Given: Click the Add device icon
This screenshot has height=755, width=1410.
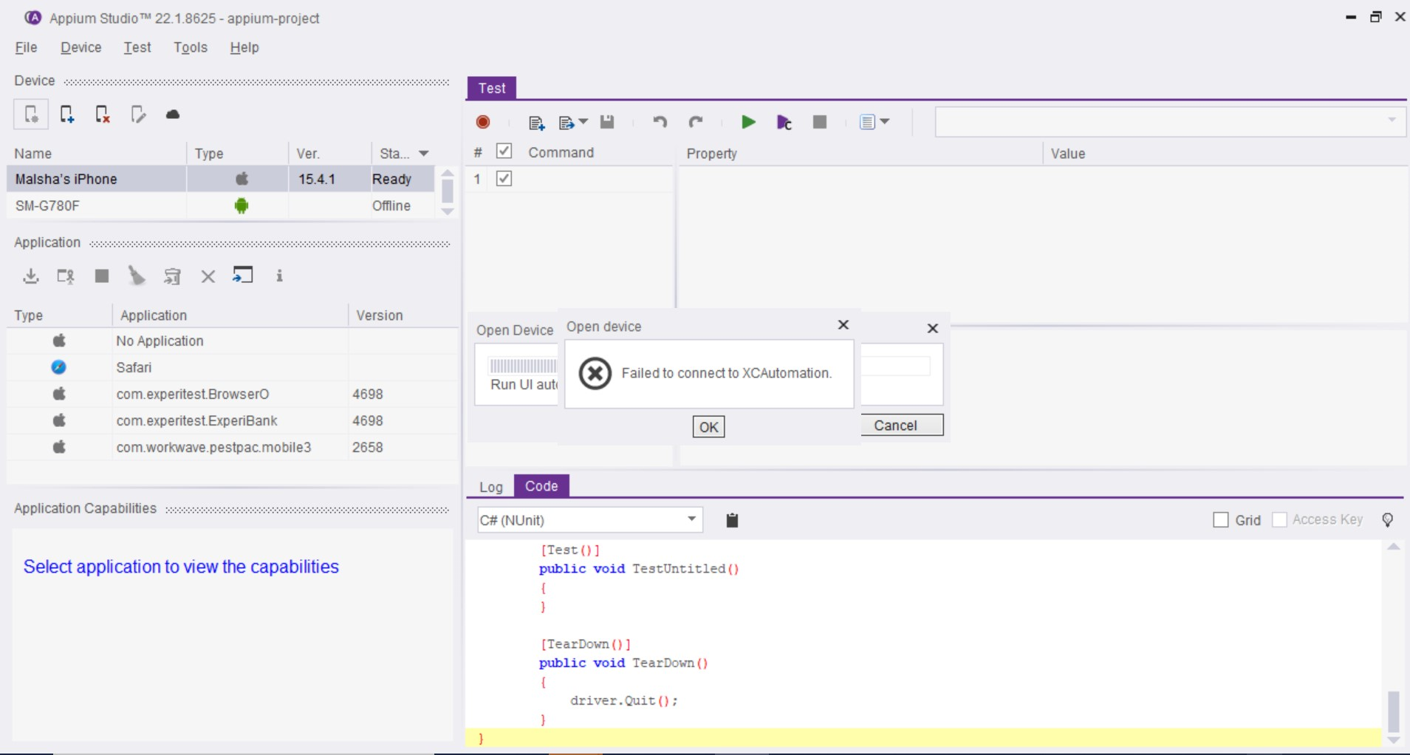Looking at the screenshot, I should click(x=66, y=115).
